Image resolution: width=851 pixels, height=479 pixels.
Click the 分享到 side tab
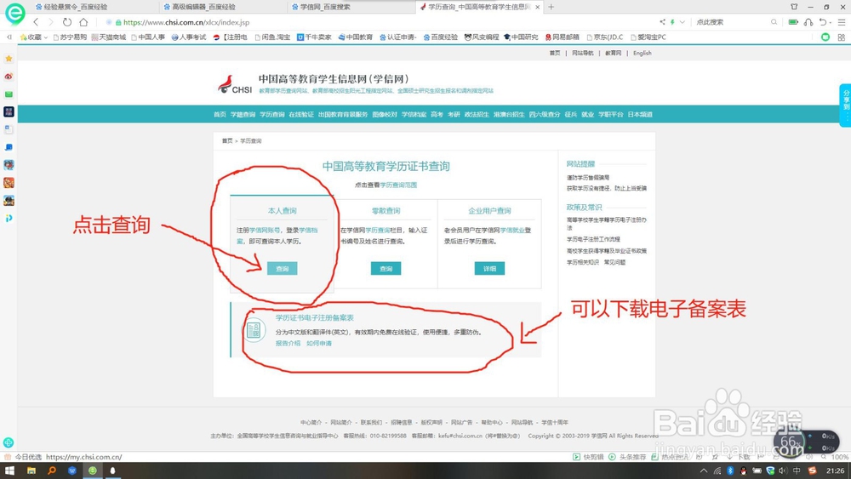(845, 105)
